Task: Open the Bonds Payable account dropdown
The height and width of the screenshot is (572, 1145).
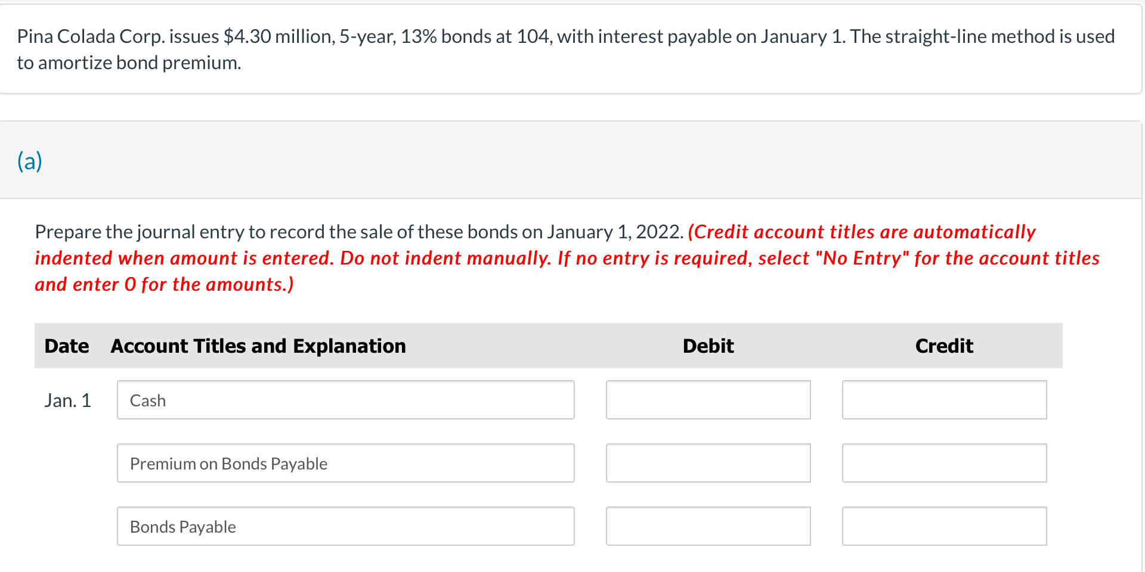Action: pyautogui.click(x=346, y=526)
